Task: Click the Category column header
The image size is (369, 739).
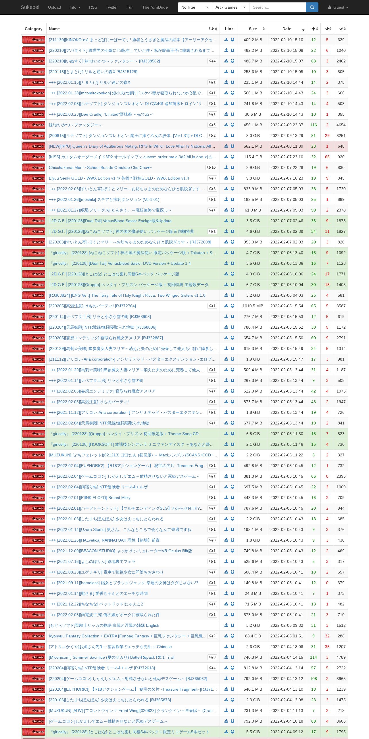Action: [34, 29]
